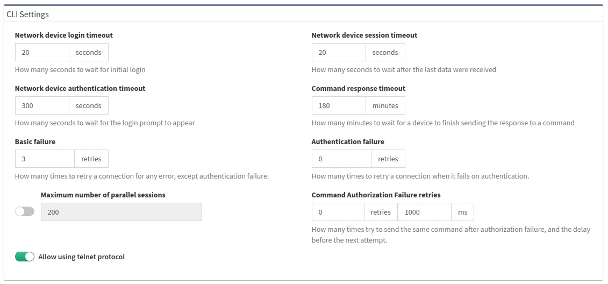
Task: Click the Authentication failure retries field
Action: [341, 159]
